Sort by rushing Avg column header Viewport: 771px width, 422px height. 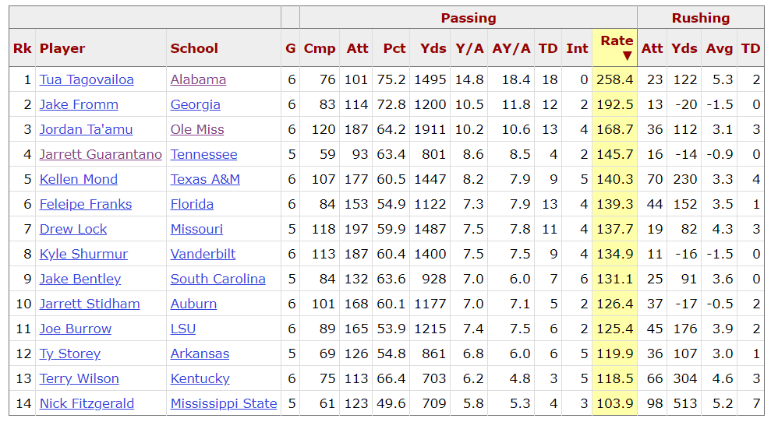[719, 48]
